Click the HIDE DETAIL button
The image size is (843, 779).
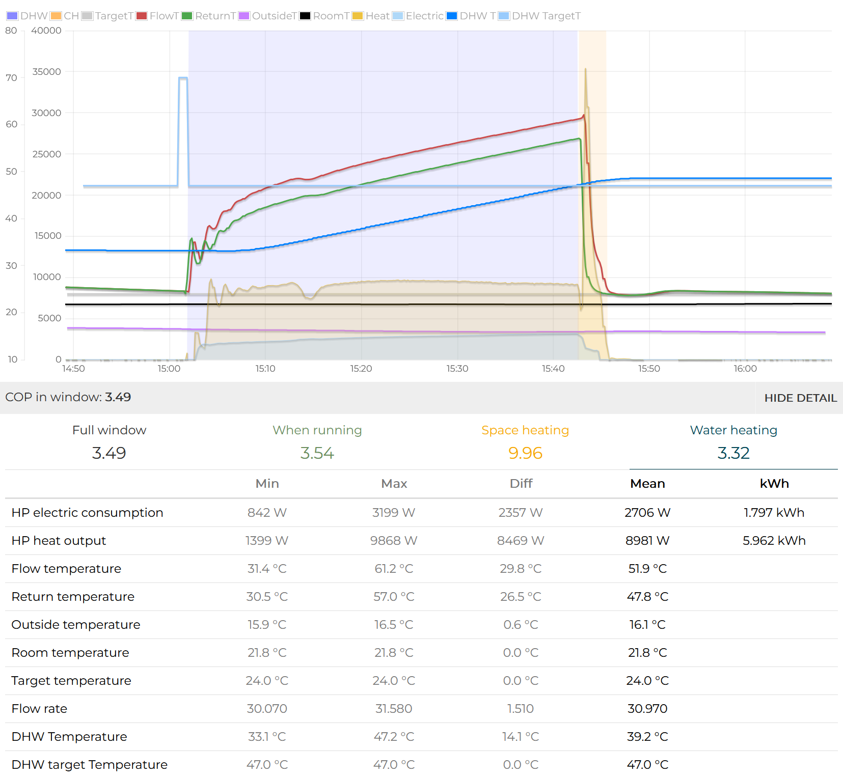(800, 398)
